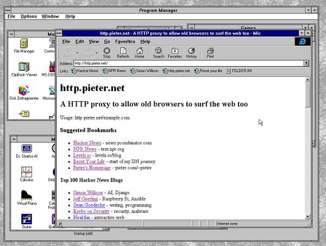
Task: Follow the Sean Goedecke link
Action: 89,205
